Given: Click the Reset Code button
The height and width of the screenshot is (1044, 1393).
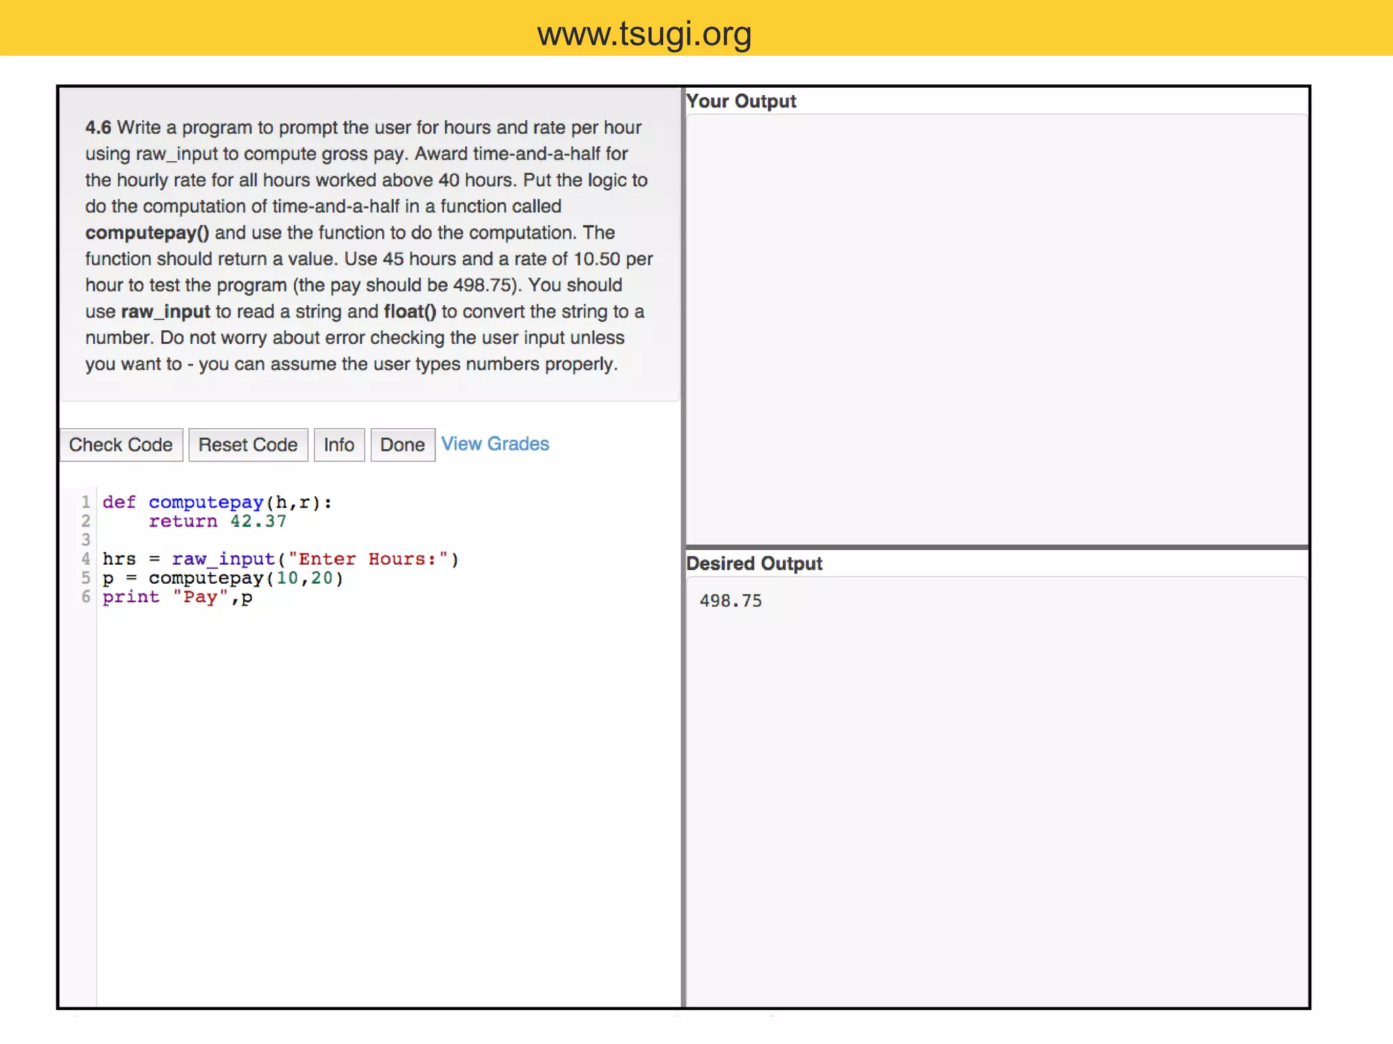Looking at the screenshot, I should click(x=248, y=445).
